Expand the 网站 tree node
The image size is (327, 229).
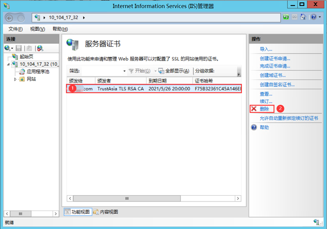coord(15,79)
